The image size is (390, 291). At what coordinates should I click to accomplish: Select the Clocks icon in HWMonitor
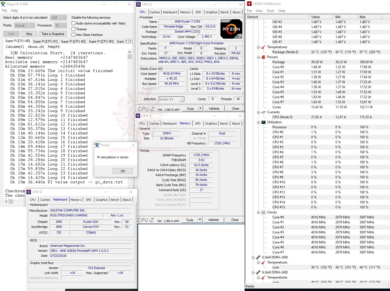(x=263, y=212)
